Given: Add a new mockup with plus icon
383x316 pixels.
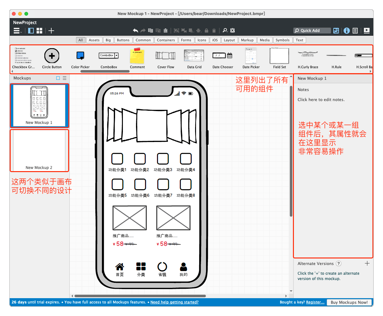Looking at the screenshot, I should [51, 30].
